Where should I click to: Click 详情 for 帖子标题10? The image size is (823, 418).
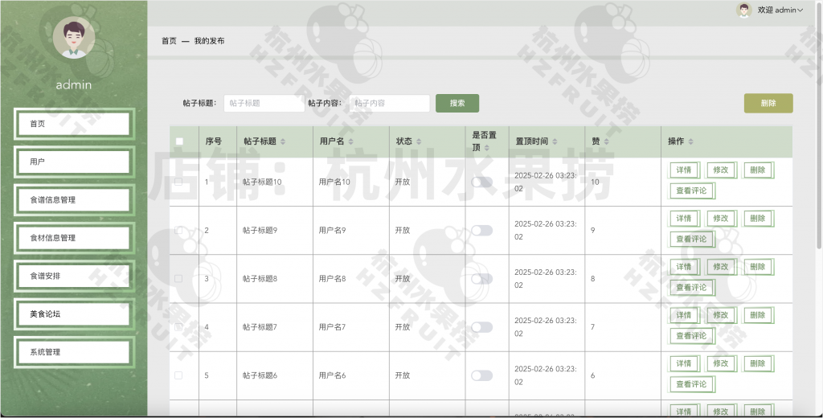pyautogui.click(x=684, y=170)
